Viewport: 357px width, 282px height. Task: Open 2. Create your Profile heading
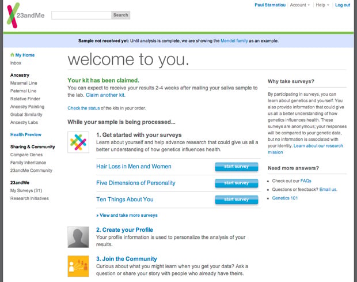pos(124,230)
